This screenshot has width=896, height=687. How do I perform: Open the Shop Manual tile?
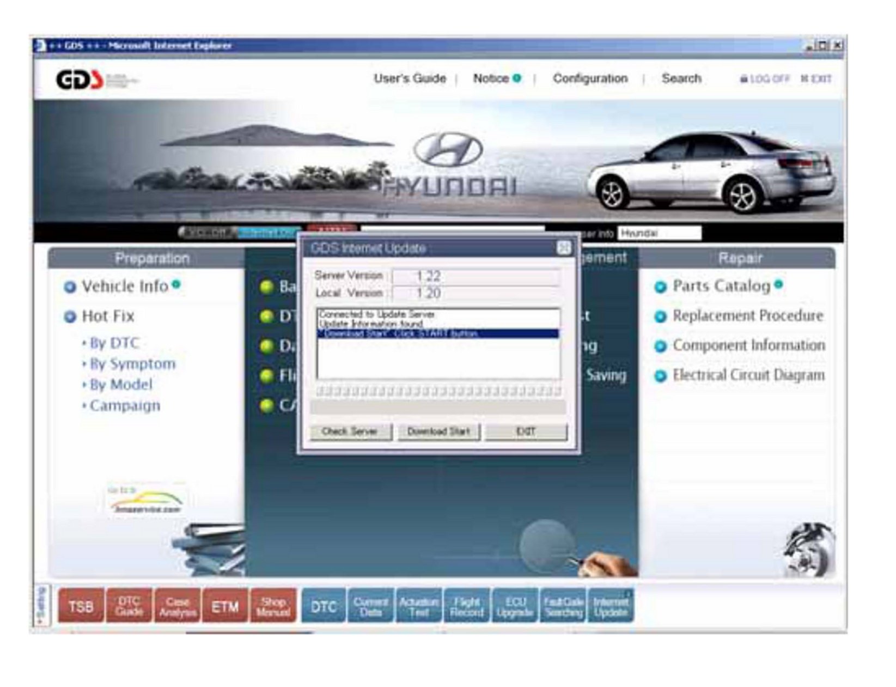(x=273, y=606)
